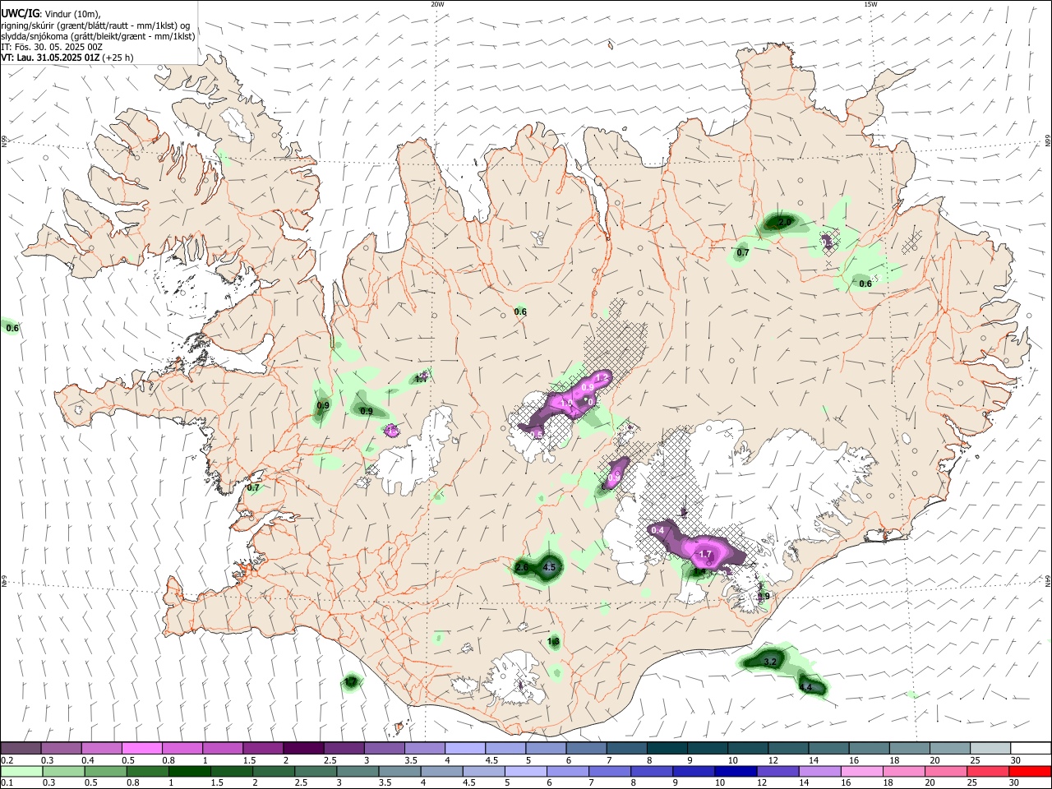This screenshot has width=1052, height=789.
Task: Click the "0.7" value on the west coast
Action: coord(253,487)
